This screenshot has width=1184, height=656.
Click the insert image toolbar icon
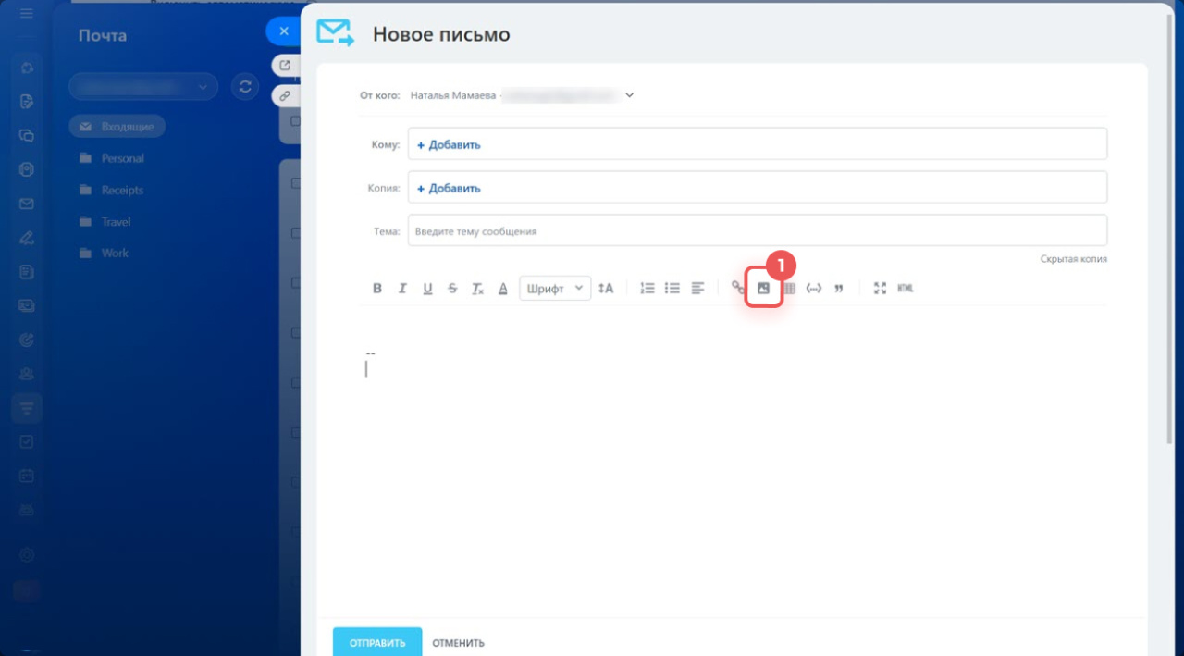pyautogui.click(x=763, y=289)
